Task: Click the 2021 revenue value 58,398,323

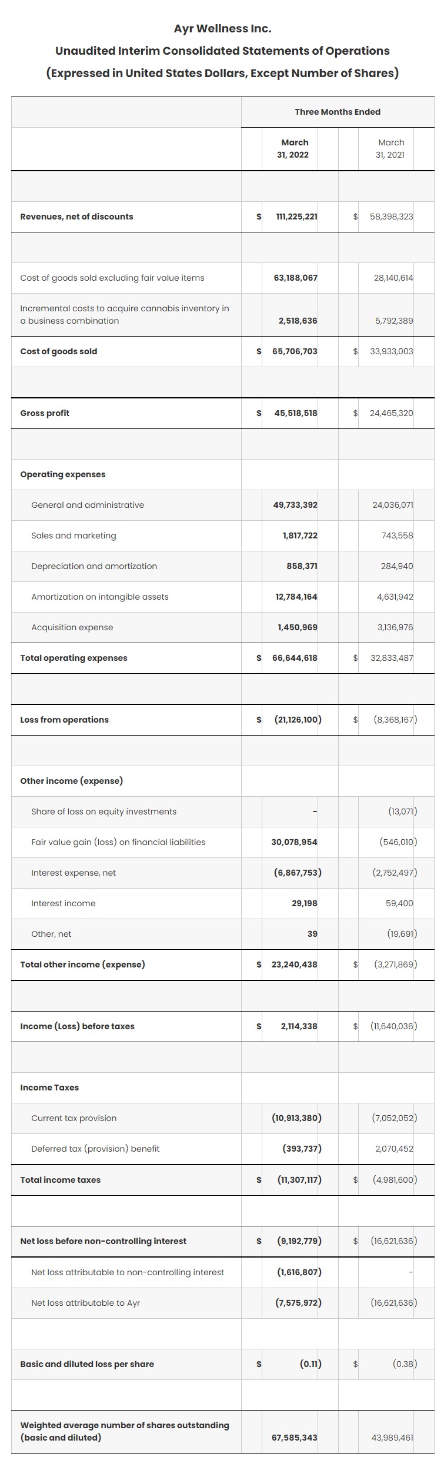Action: pos(391,217)
